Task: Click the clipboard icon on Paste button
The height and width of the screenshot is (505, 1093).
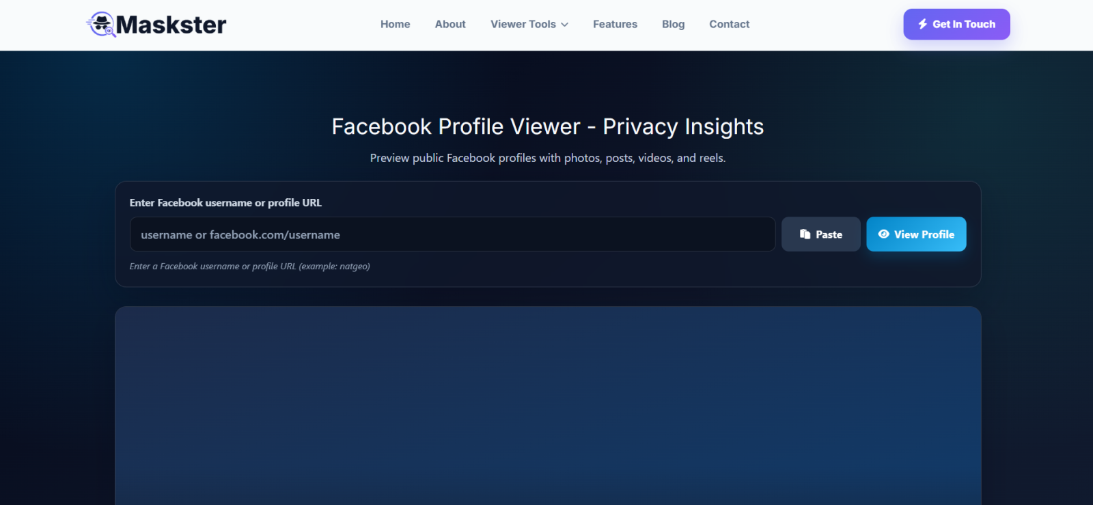Action: (805, 234)
